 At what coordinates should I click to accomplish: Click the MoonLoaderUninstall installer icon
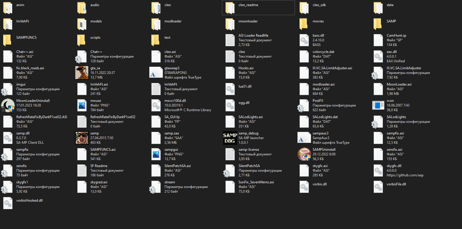pyautogui.click(x=8, y=105)
